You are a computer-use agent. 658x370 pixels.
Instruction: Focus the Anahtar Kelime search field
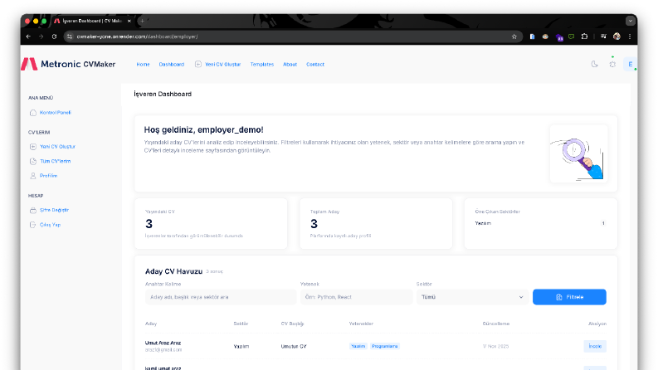pyautogui.click(x=221, y=297)
